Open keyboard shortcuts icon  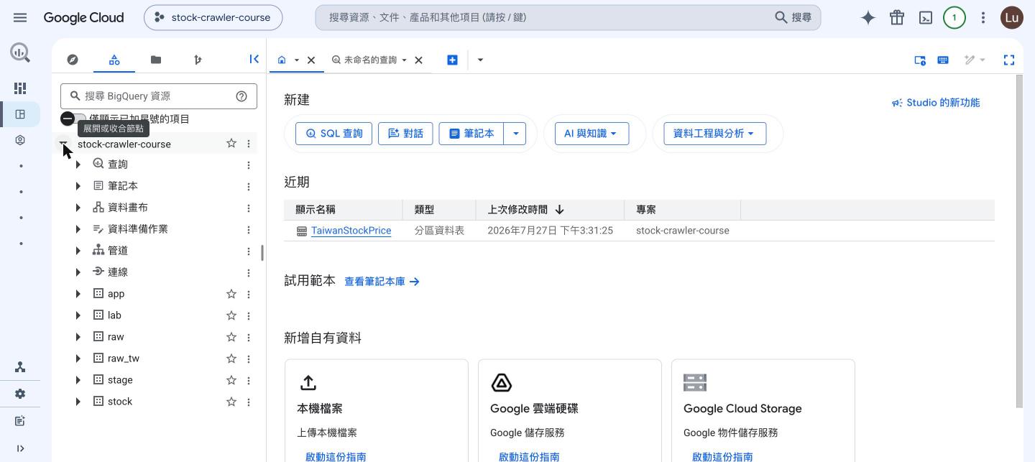point(943,60)
